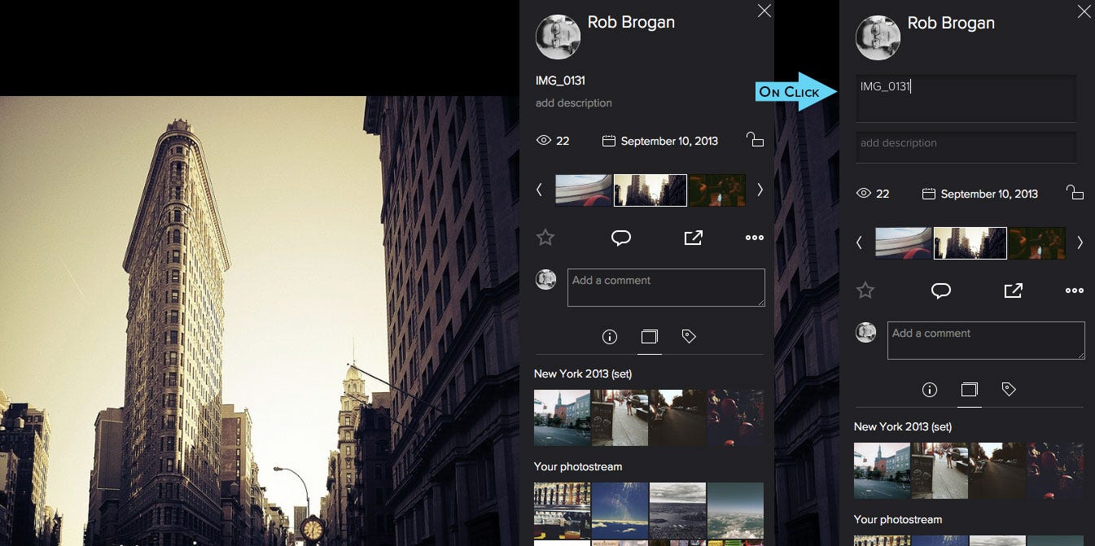
Task: Open blue sky photostream thumbnail in left panel
Action: point(620,510)
